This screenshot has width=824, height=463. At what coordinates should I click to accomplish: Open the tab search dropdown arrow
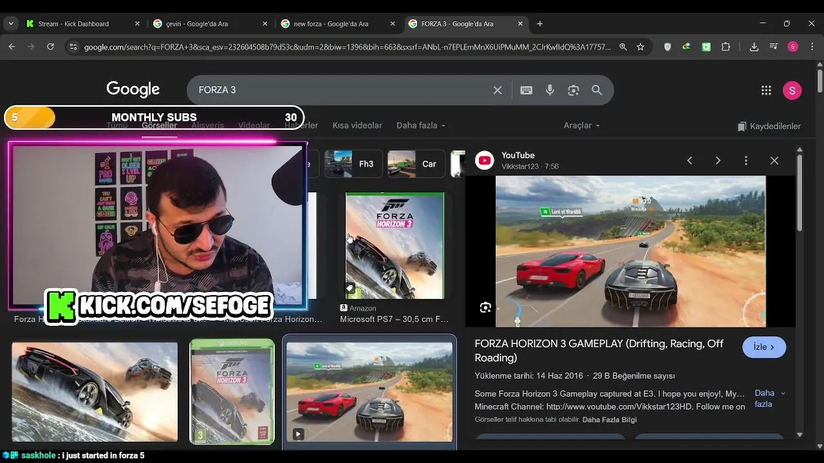(11, 24)
